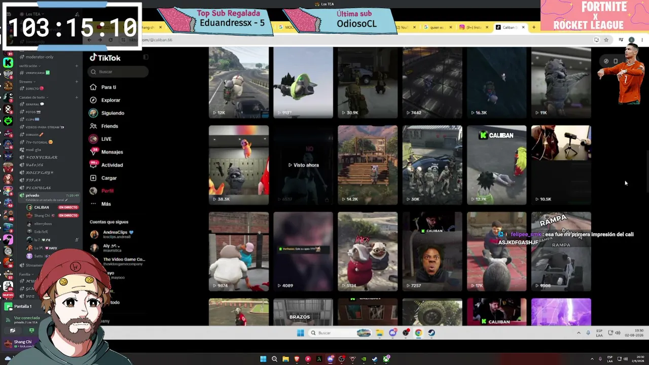649x365 pixels.
Task: Open the clock in bottom taskbar tray
Action: tap(637, 359)
